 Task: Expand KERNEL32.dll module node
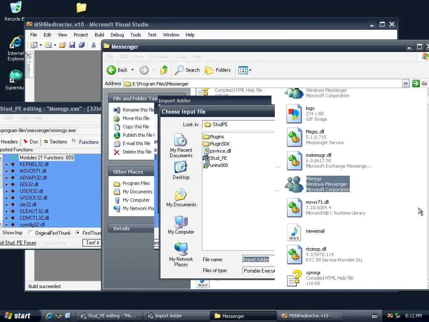7,164
